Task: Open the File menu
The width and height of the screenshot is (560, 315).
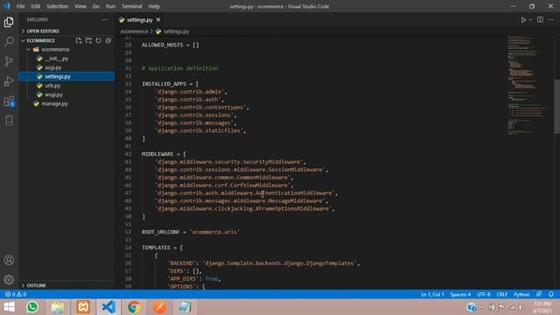Action: (x=20, y=6)
